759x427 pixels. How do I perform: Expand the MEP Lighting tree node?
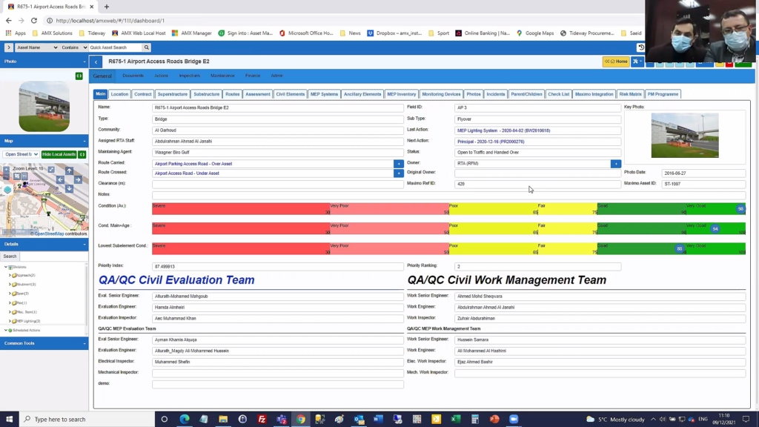pos(10,321)
